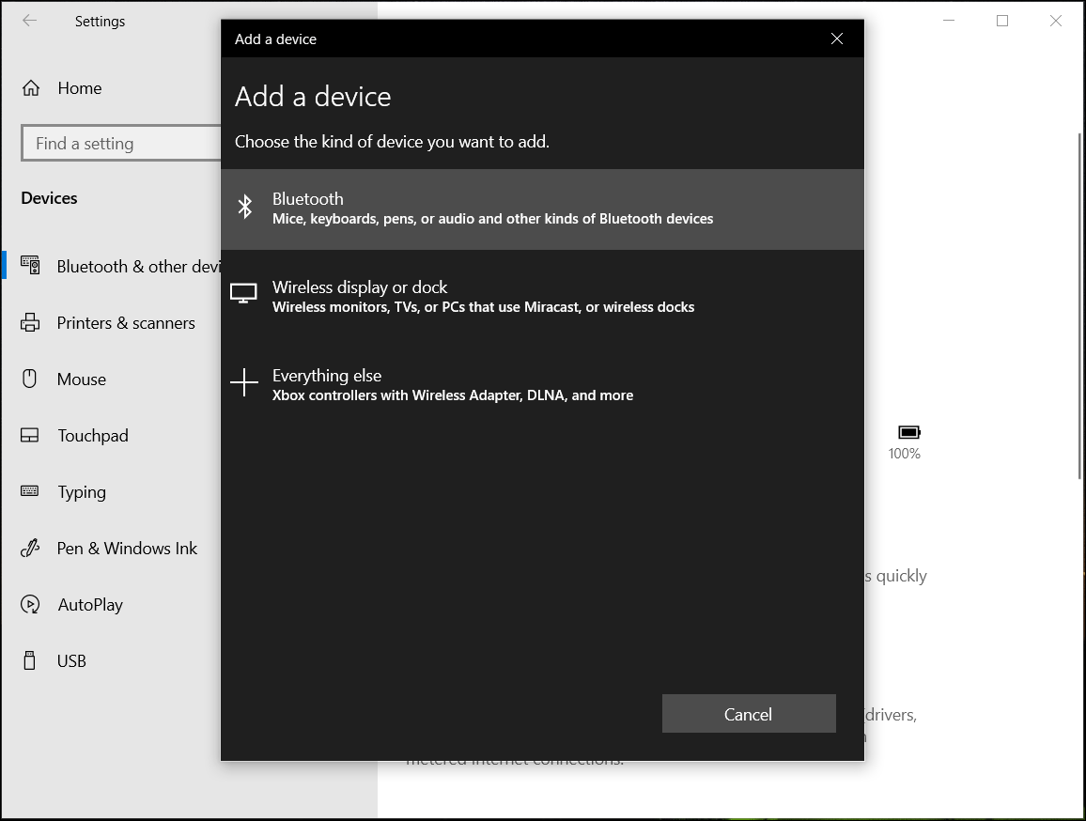This screenshot has height=821, width=1086.
Task: Click the Pen & Windows Ink icon
Action: 30,549
